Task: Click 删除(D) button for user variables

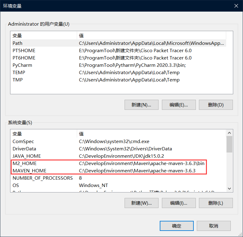Action: (216, 105)
